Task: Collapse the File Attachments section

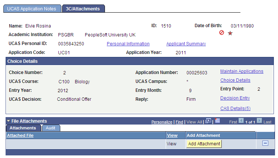Action: [8, 121]
